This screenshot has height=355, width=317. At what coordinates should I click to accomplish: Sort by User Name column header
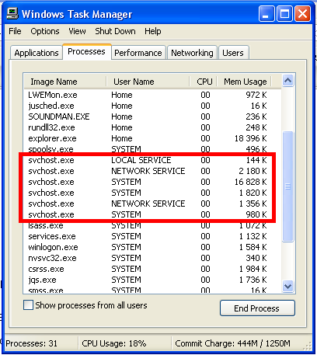click(148, 82)
